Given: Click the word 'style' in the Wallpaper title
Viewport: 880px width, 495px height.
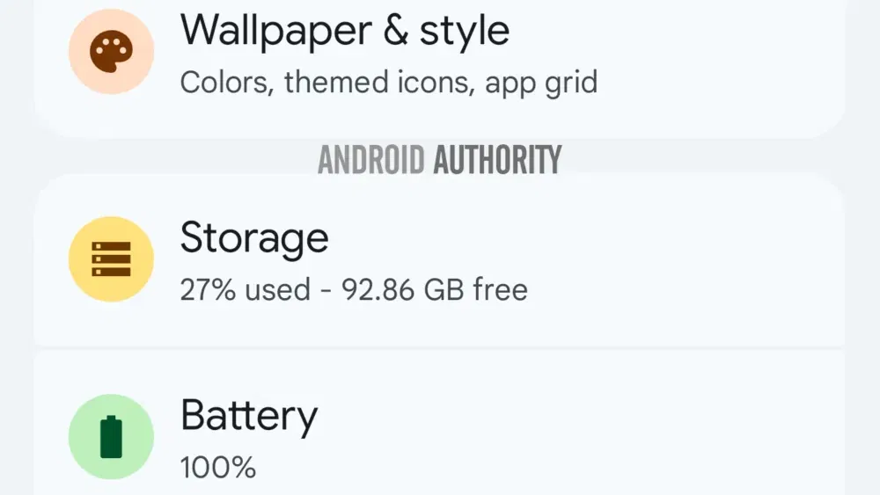Looking at the screenshot, I should point(465,31).
